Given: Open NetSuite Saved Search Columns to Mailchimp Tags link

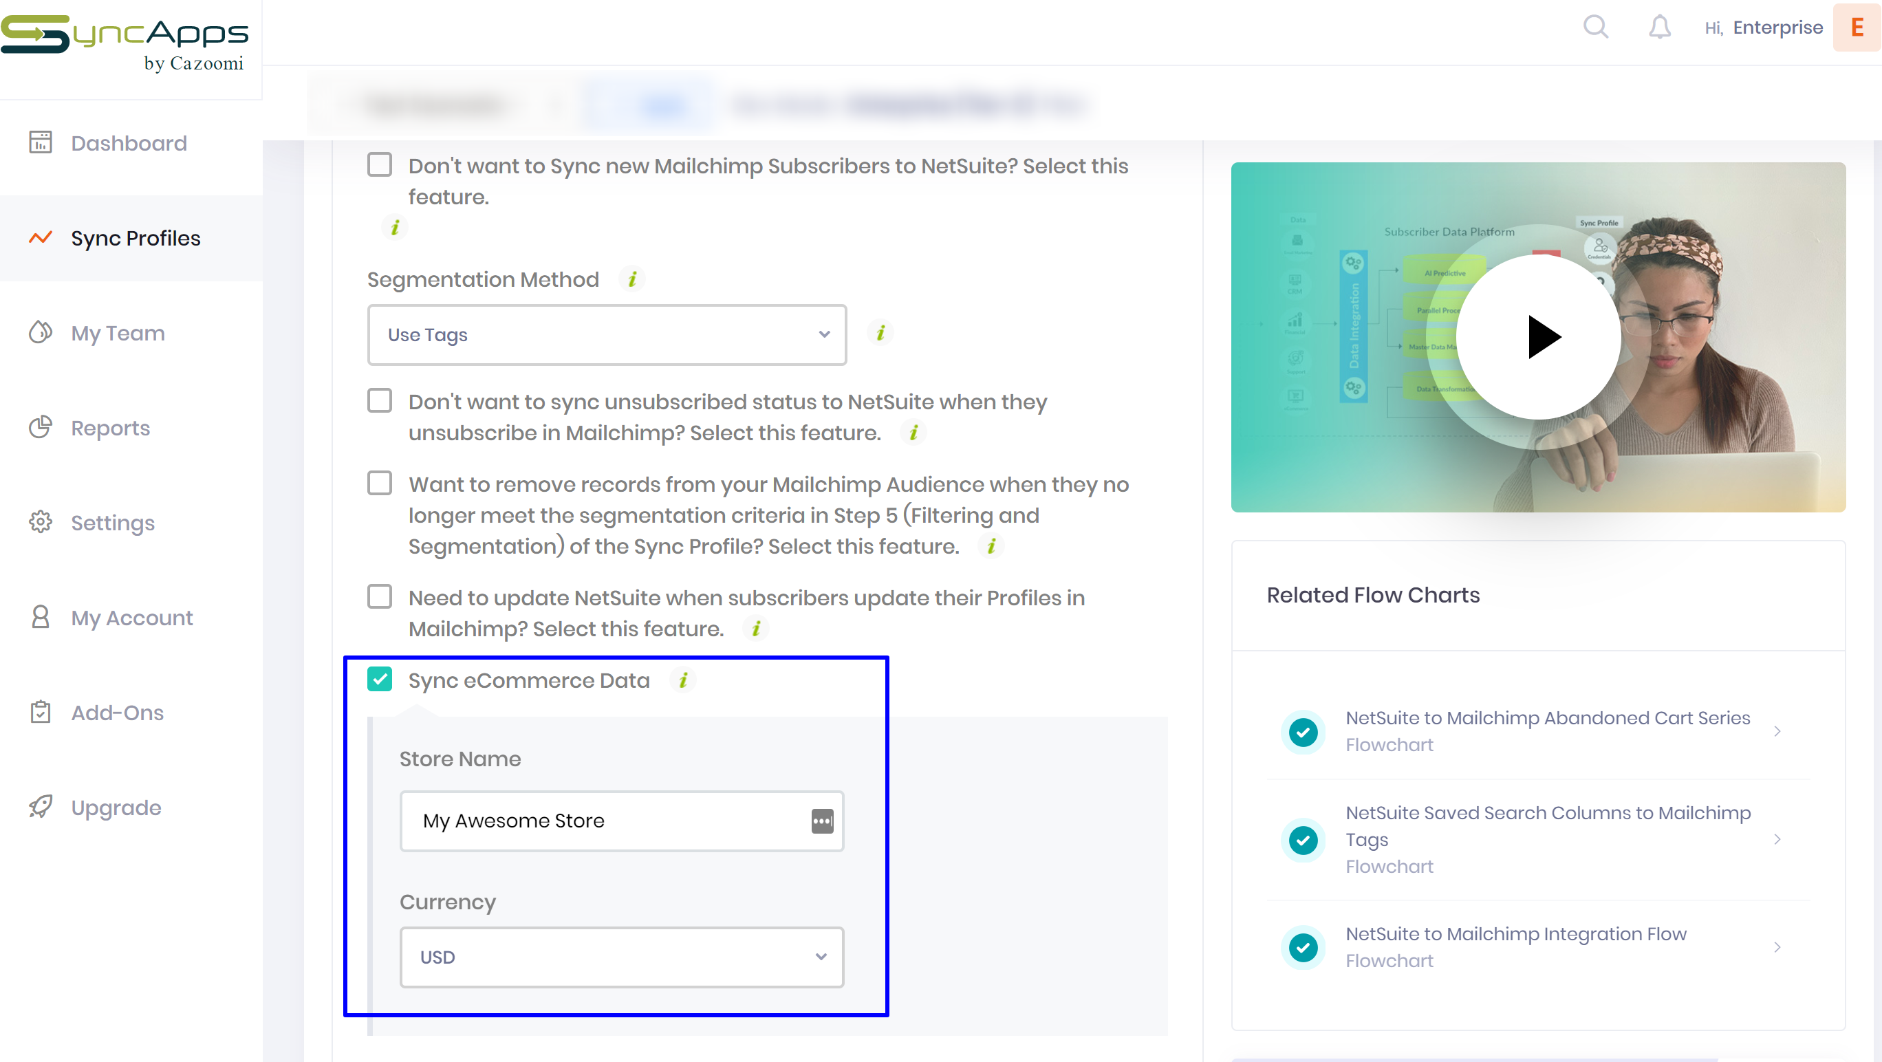Looking at the screenshot, I should pos(1548,826).
